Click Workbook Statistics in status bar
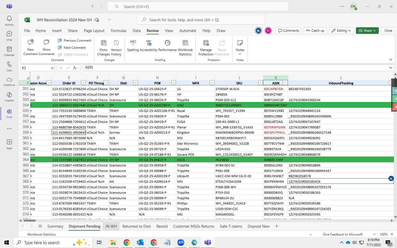The width and height of the screenshot is (397, 248). click(41, 234)
